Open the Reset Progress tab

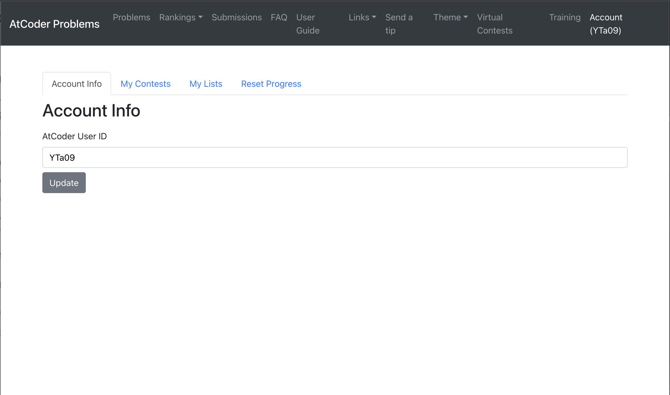(x=271, y=84)
